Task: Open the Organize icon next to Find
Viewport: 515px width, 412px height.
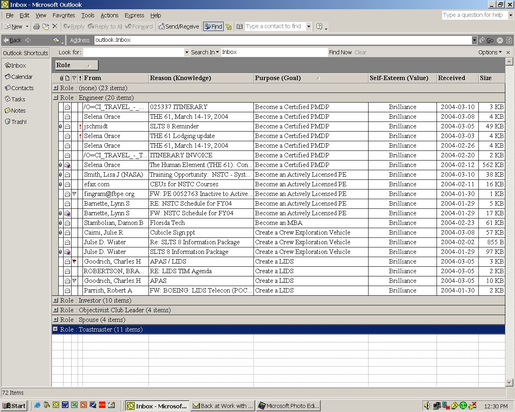Action: (229, 27)
